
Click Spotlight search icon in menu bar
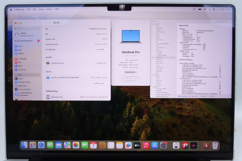(210, 9)
